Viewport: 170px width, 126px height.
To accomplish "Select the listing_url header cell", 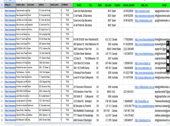I will point(10,5).
